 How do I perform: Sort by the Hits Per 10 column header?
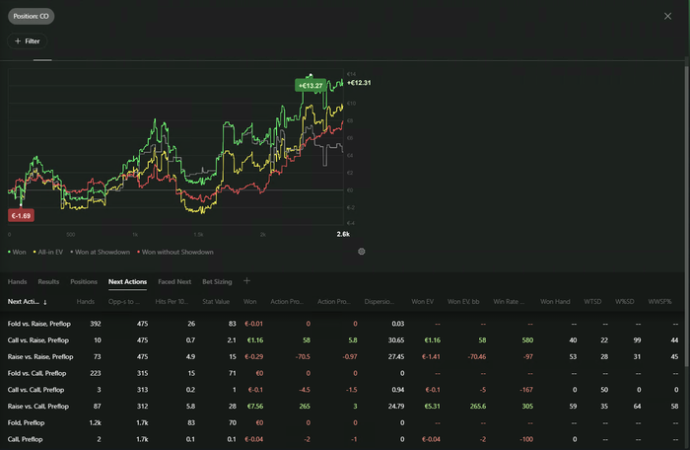tap(172, 301)
